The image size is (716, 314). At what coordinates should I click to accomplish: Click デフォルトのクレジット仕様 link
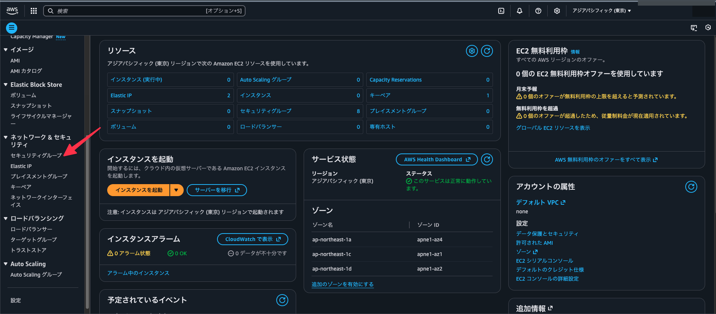pos(550,269)
